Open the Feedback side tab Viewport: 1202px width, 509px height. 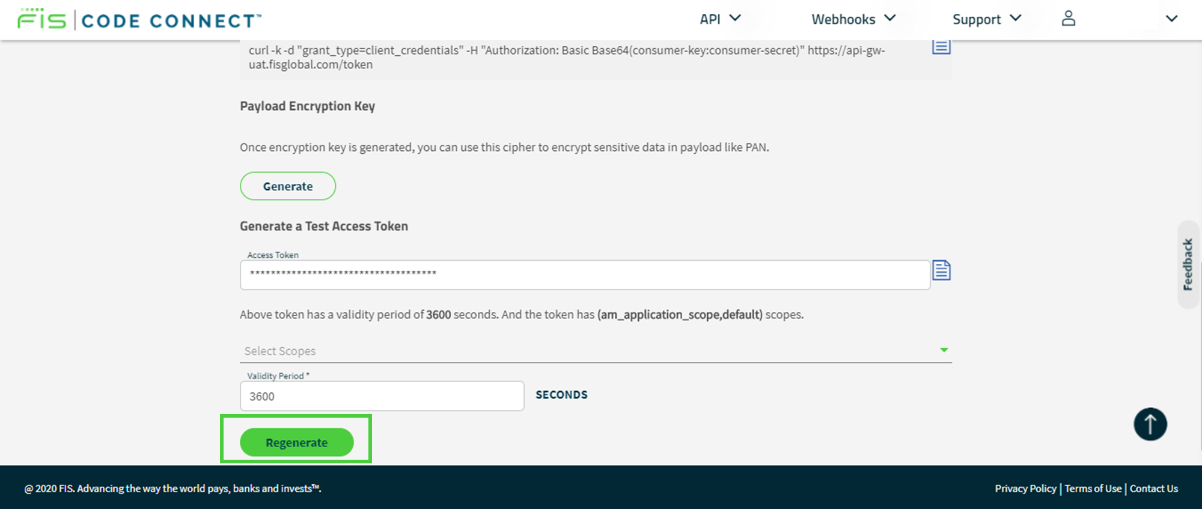[1188, 264]
